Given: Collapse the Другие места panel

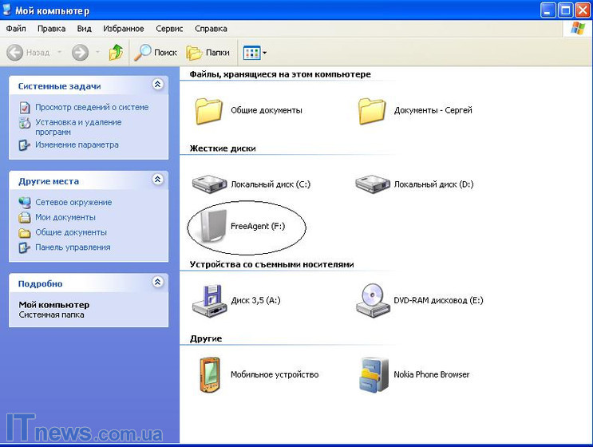Looking at the screenshot, I should coord(157,180).
